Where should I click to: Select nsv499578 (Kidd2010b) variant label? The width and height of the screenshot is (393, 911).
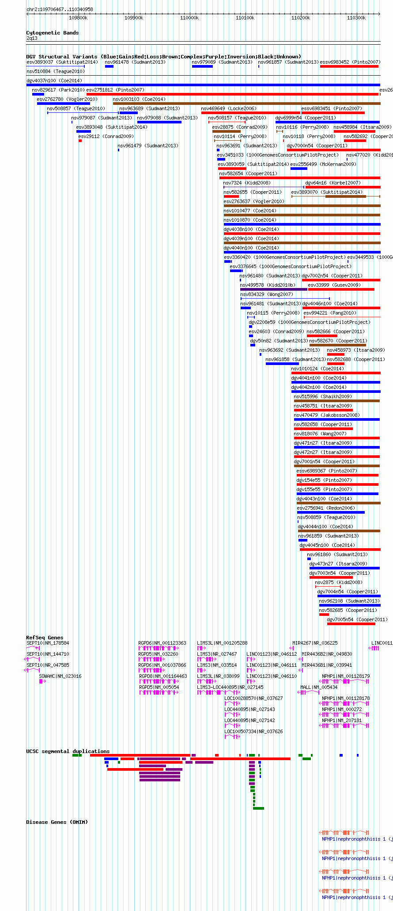[x=268, y=285]
